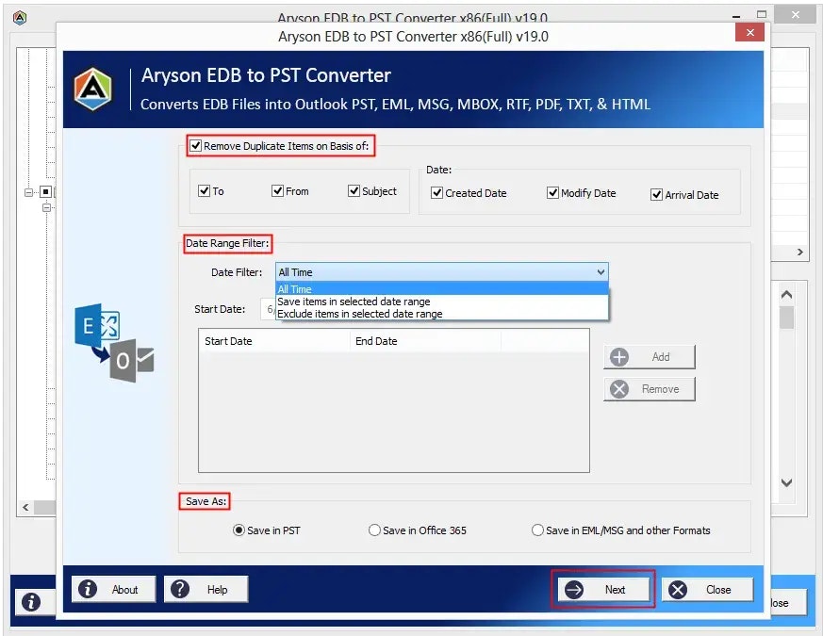This screenshot has height=636, width=823.
Task: Click the End Date column header
Action: tap(425, 341)
